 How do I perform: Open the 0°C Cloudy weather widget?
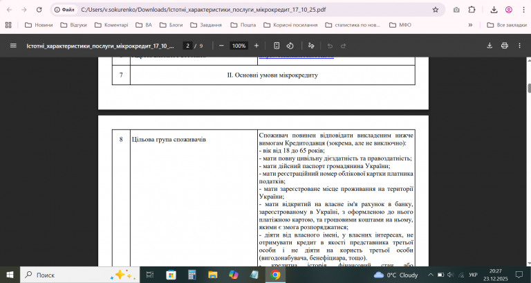396,275
